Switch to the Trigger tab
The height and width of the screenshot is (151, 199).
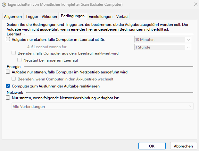32,16
